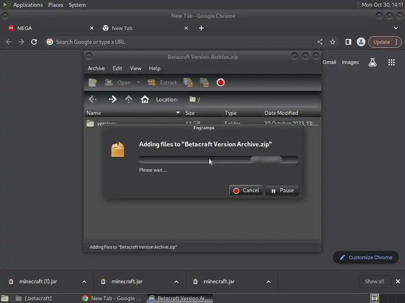Image resolution: width=405 pixels, height=303 pixels.
Task: Reload the current Chrome page
Action: [34, 42]
